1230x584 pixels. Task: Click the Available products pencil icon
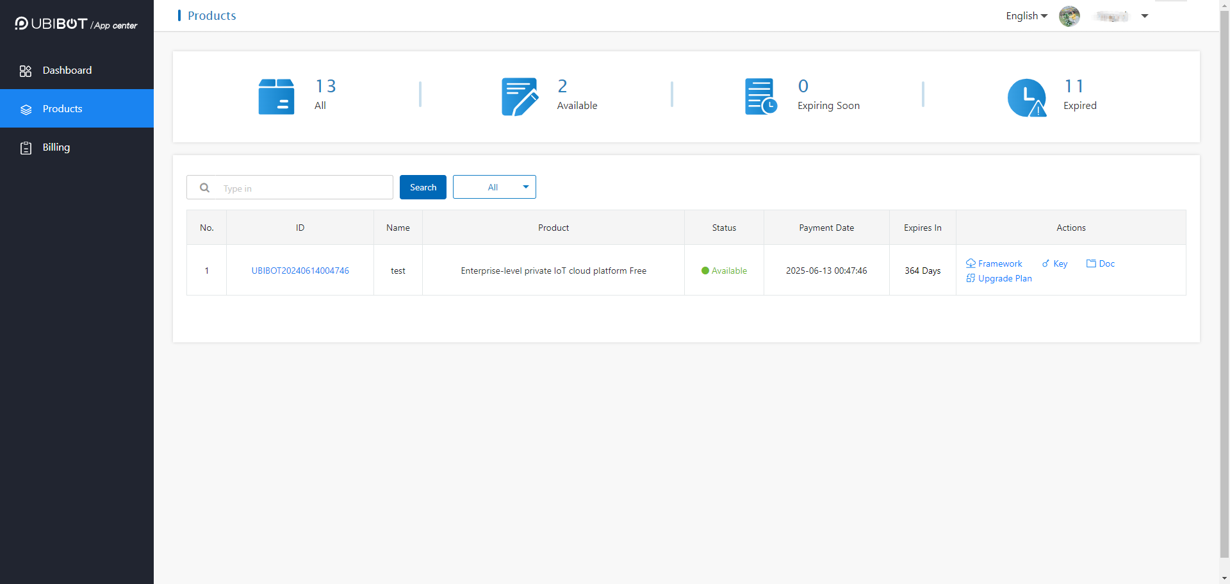tap(520, 97)
